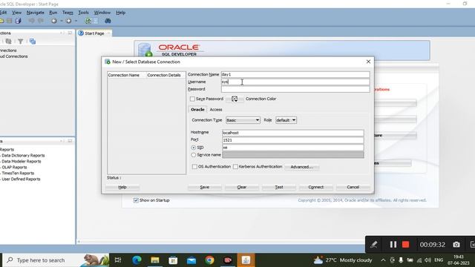This screenshot has width=475, height=267.
Task: Enable the Save Password checkbox
Action: tap(192, 99)
